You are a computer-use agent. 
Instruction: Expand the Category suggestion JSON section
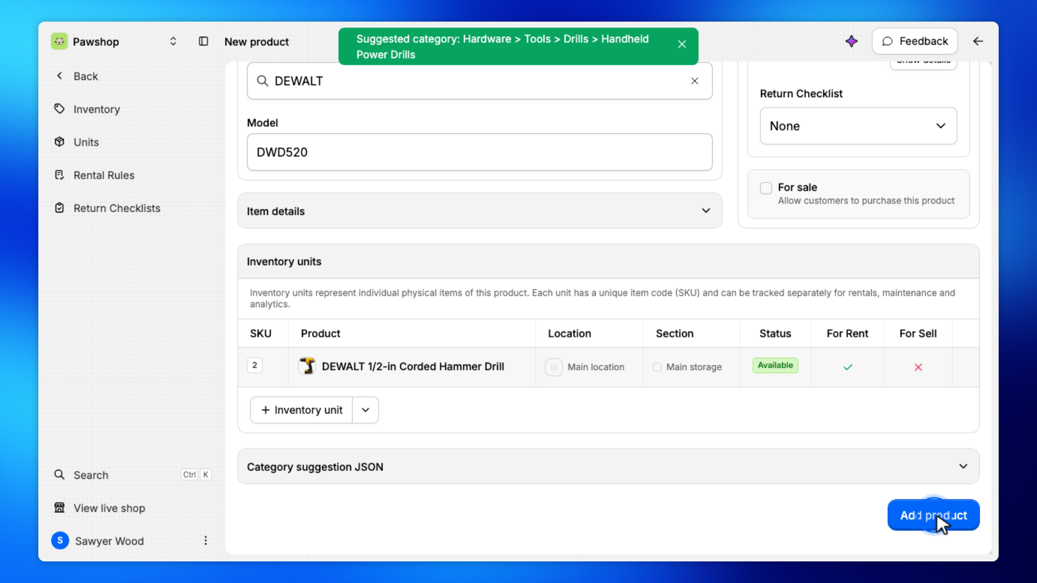[608, 466]
